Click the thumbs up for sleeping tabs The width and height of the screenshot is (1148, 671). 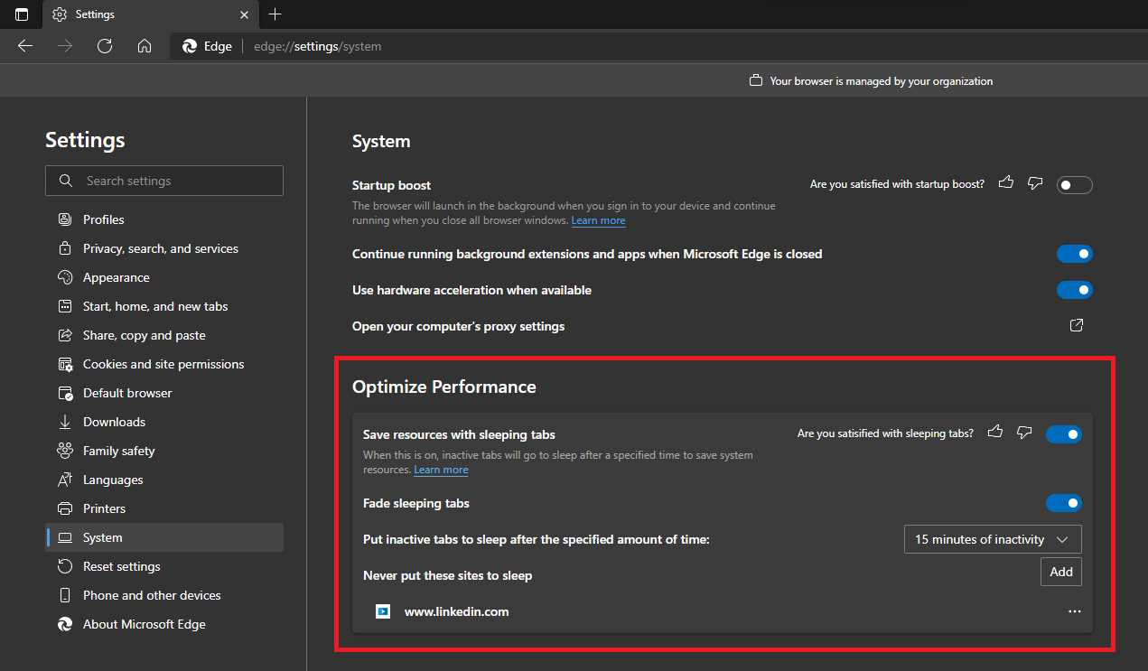[994, 433]
